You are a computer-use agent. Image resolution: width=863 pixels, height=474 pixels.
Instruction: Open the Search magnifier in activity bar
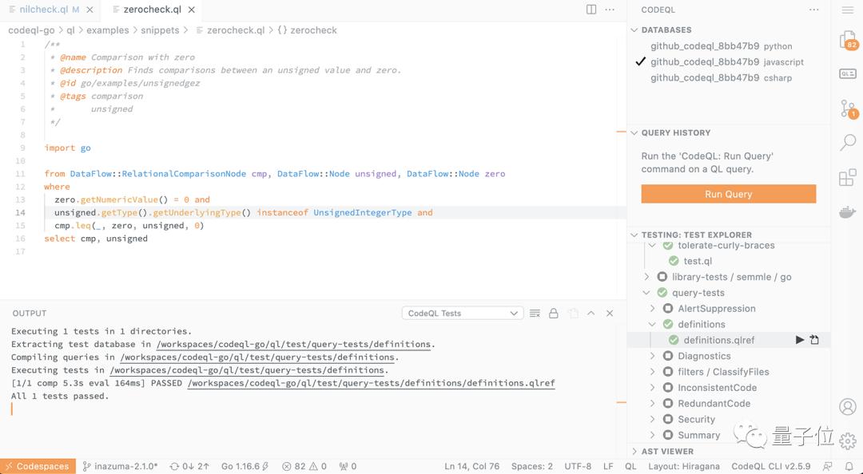[x=848, y=143]
